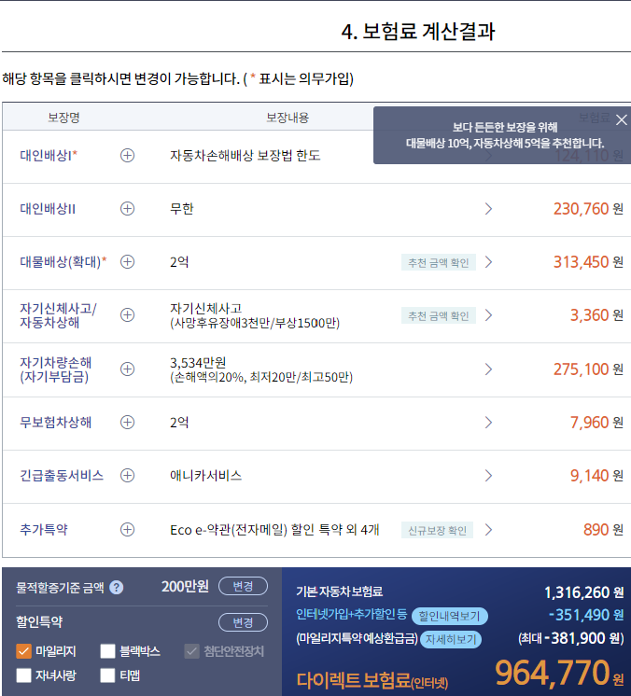631x696 pixels.
Task: Click the plus icon next to 대인배상II
Action: pyautogui.click(x=128, y=209)
